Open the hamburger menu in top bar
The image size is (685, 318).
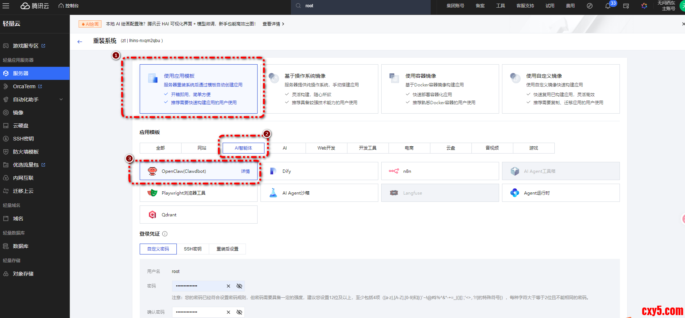[x=6, y=6]
